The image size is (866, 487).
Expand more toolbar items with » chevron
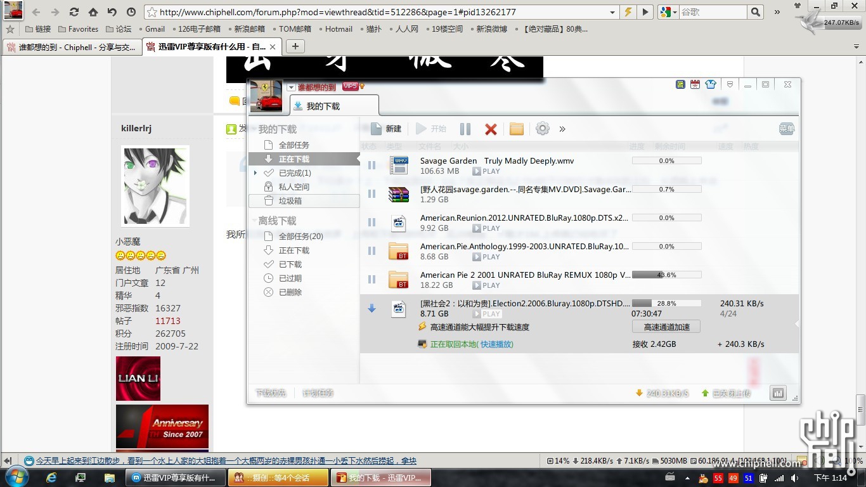(562, 129)
